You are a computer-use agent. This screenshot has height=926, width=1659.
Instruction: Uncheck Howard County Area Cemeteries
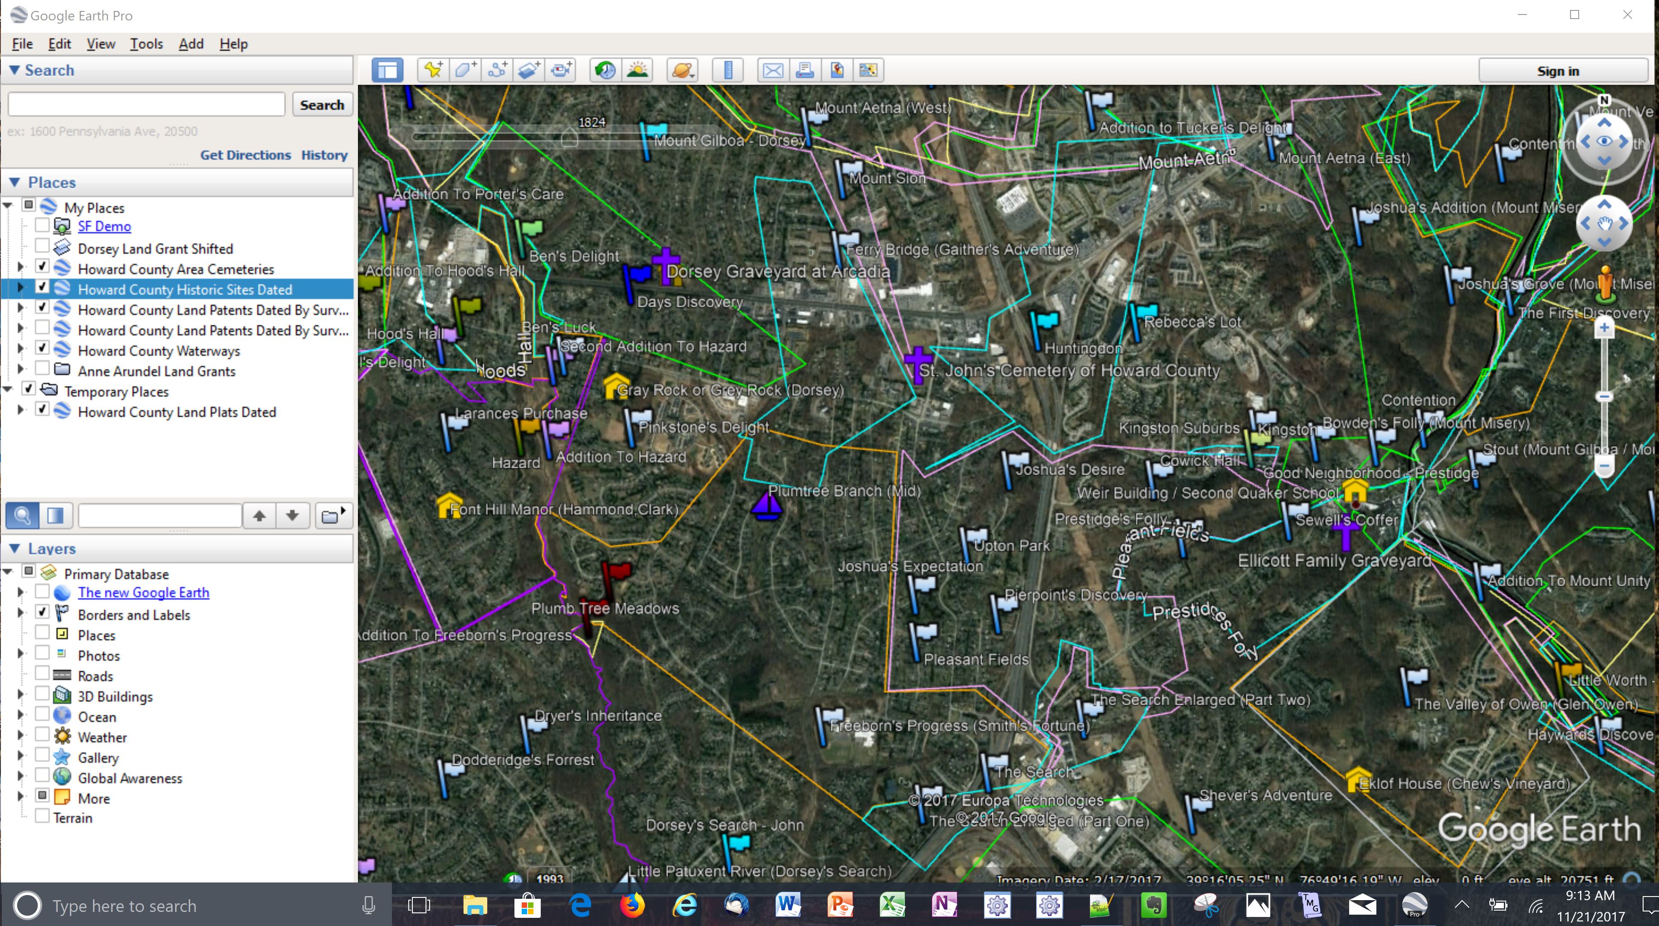click(x=42, y=267)
